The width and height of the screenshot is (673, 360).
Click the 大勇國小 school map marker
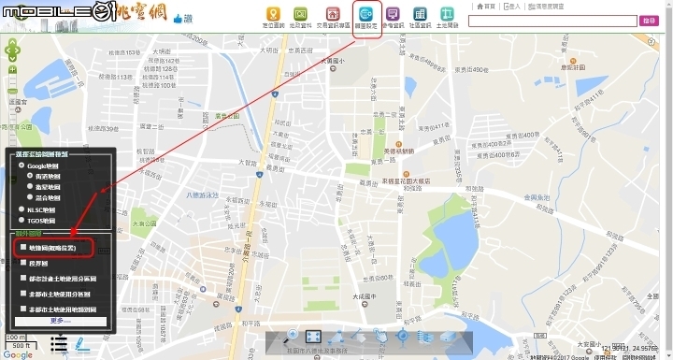pyautogui.click(x=334, y=69)
